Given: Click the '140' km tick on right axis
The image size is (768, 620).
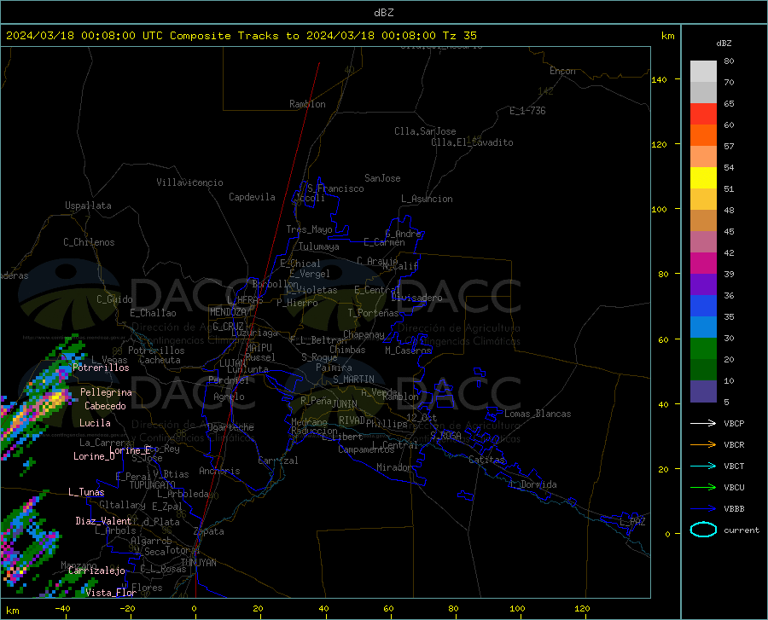Looking at the screenshot, I should [659, 79].
